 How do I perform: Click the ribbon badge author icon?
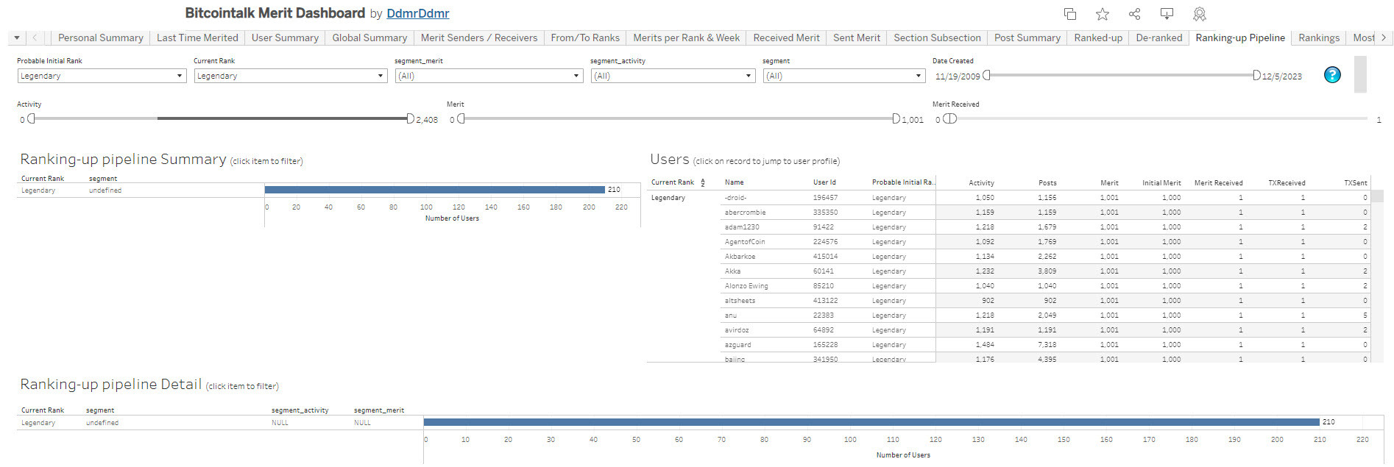(x=1200, y=14)
